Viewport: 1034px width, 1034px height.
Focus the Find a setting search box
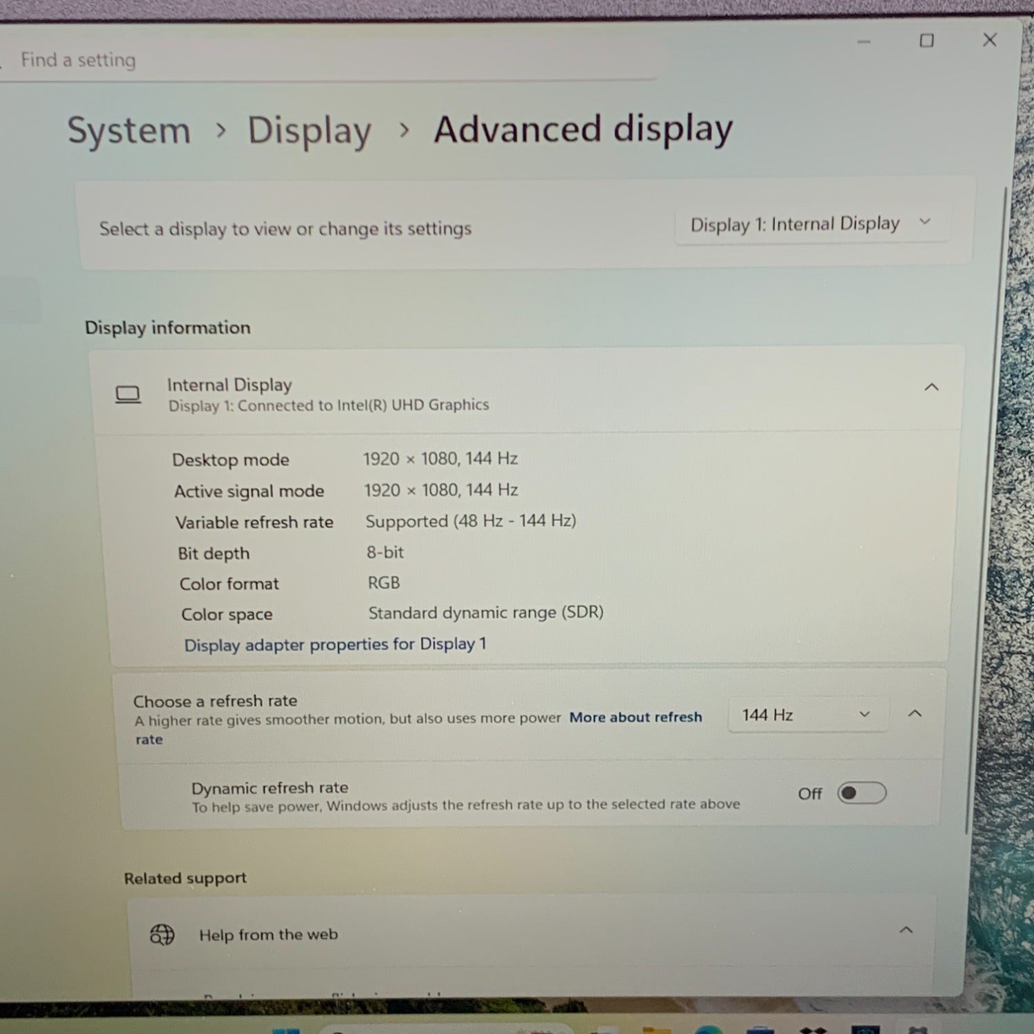pos(331,60)
